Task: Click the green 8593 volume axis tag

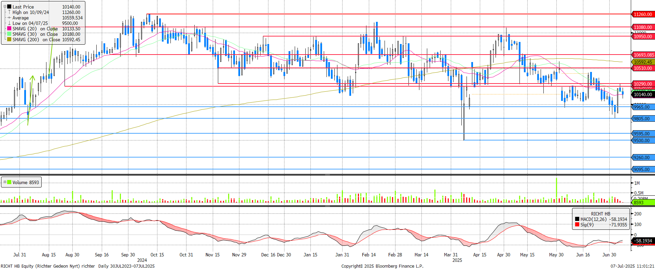Action: [643, 203]
